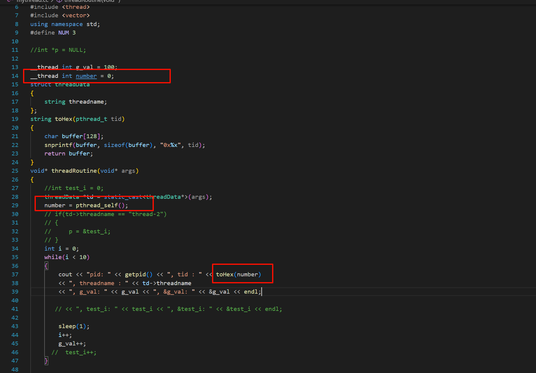536x373 pixels.
Task: Click gutter line number 10
Action: [15, 42]
